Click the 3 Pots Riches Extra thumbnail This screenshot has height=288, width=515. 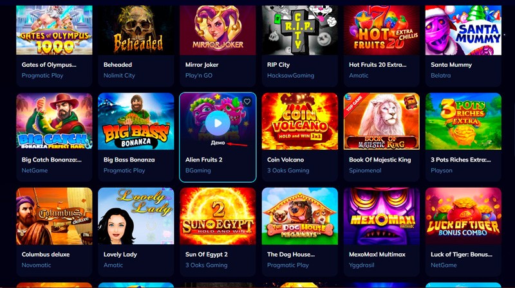point(464,122)
